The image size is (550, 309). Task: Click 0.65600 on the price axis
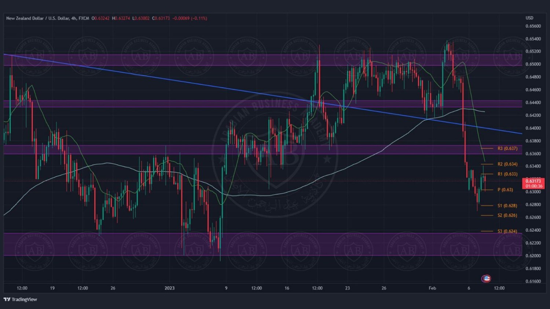[533, 26]
